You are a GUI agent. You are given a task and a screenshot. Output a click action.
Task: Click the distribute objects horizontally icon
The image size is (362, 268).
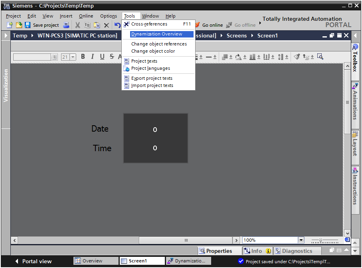267,57
